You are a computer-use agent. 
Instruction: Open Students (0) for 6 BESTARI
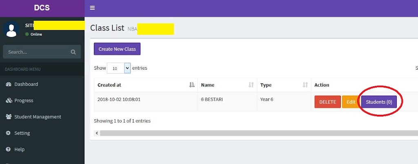[379, 102]
